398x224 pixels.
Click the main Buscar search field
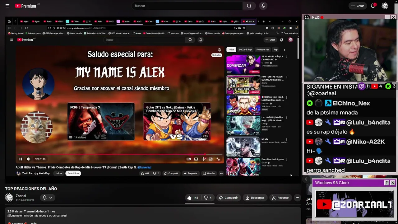(x=187, y=6)
